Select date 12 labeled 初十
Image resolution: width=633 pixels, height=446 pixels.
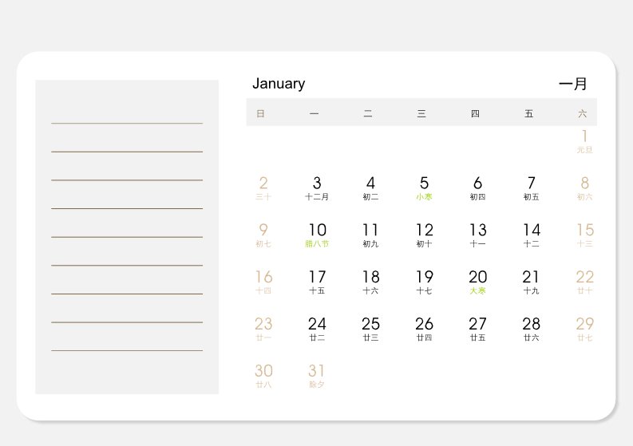coord(424,235)
